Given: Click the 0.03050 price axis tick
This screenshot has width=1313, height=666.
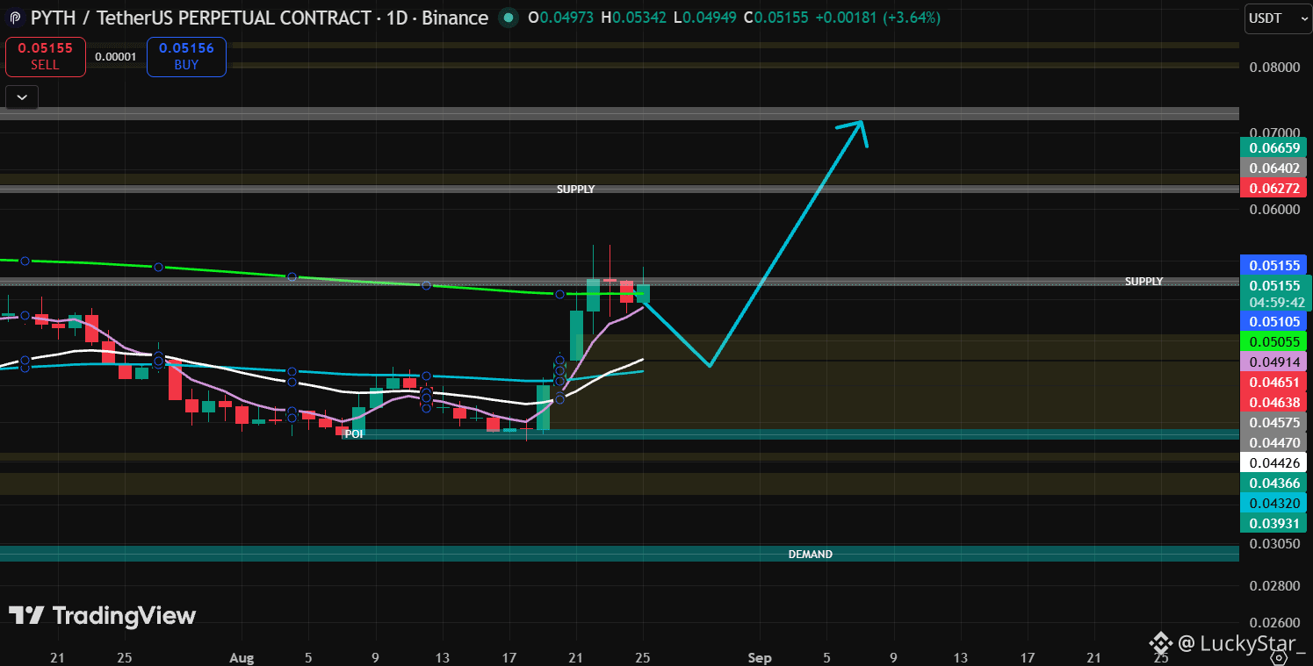Looking at the screenshot, I should (1274, 544).
